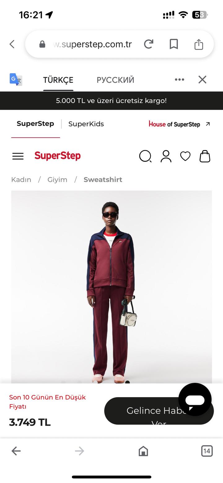Viewport: 223px width, 483px height.
Task: Open House of SuperStep link
Action: pos(179,124)
